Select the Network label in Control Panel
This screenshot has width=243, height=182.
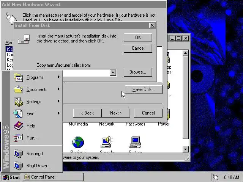(107, 124)
